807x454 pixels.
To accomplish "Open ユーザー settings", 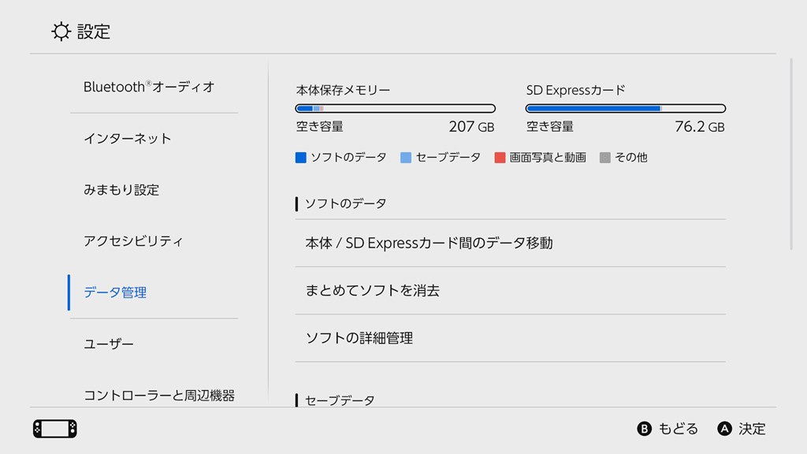I will 109,344.
